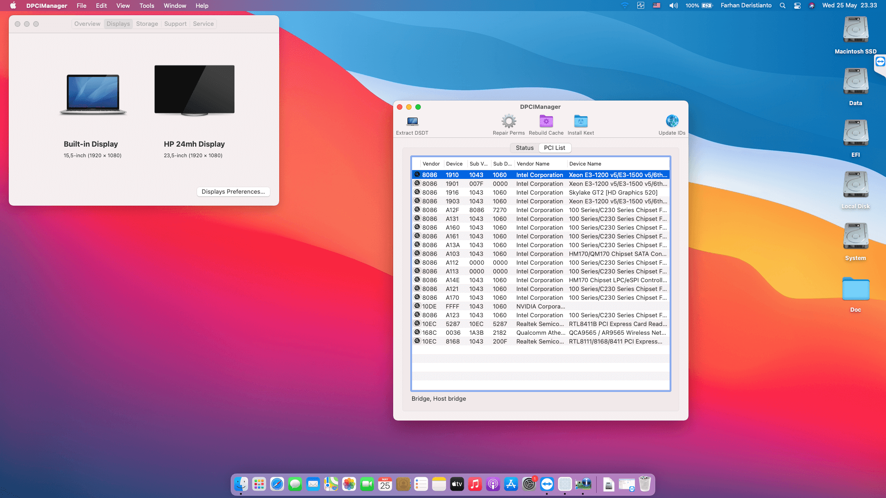Launch FaceTime from the Dock
This screenshot has width=886, height=498.
[x=367, y=484]
